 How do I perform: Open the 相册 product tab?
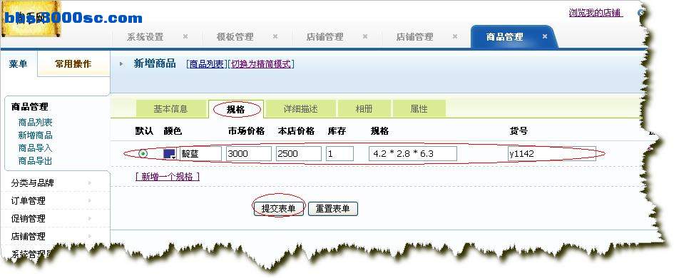pos(364,109)
